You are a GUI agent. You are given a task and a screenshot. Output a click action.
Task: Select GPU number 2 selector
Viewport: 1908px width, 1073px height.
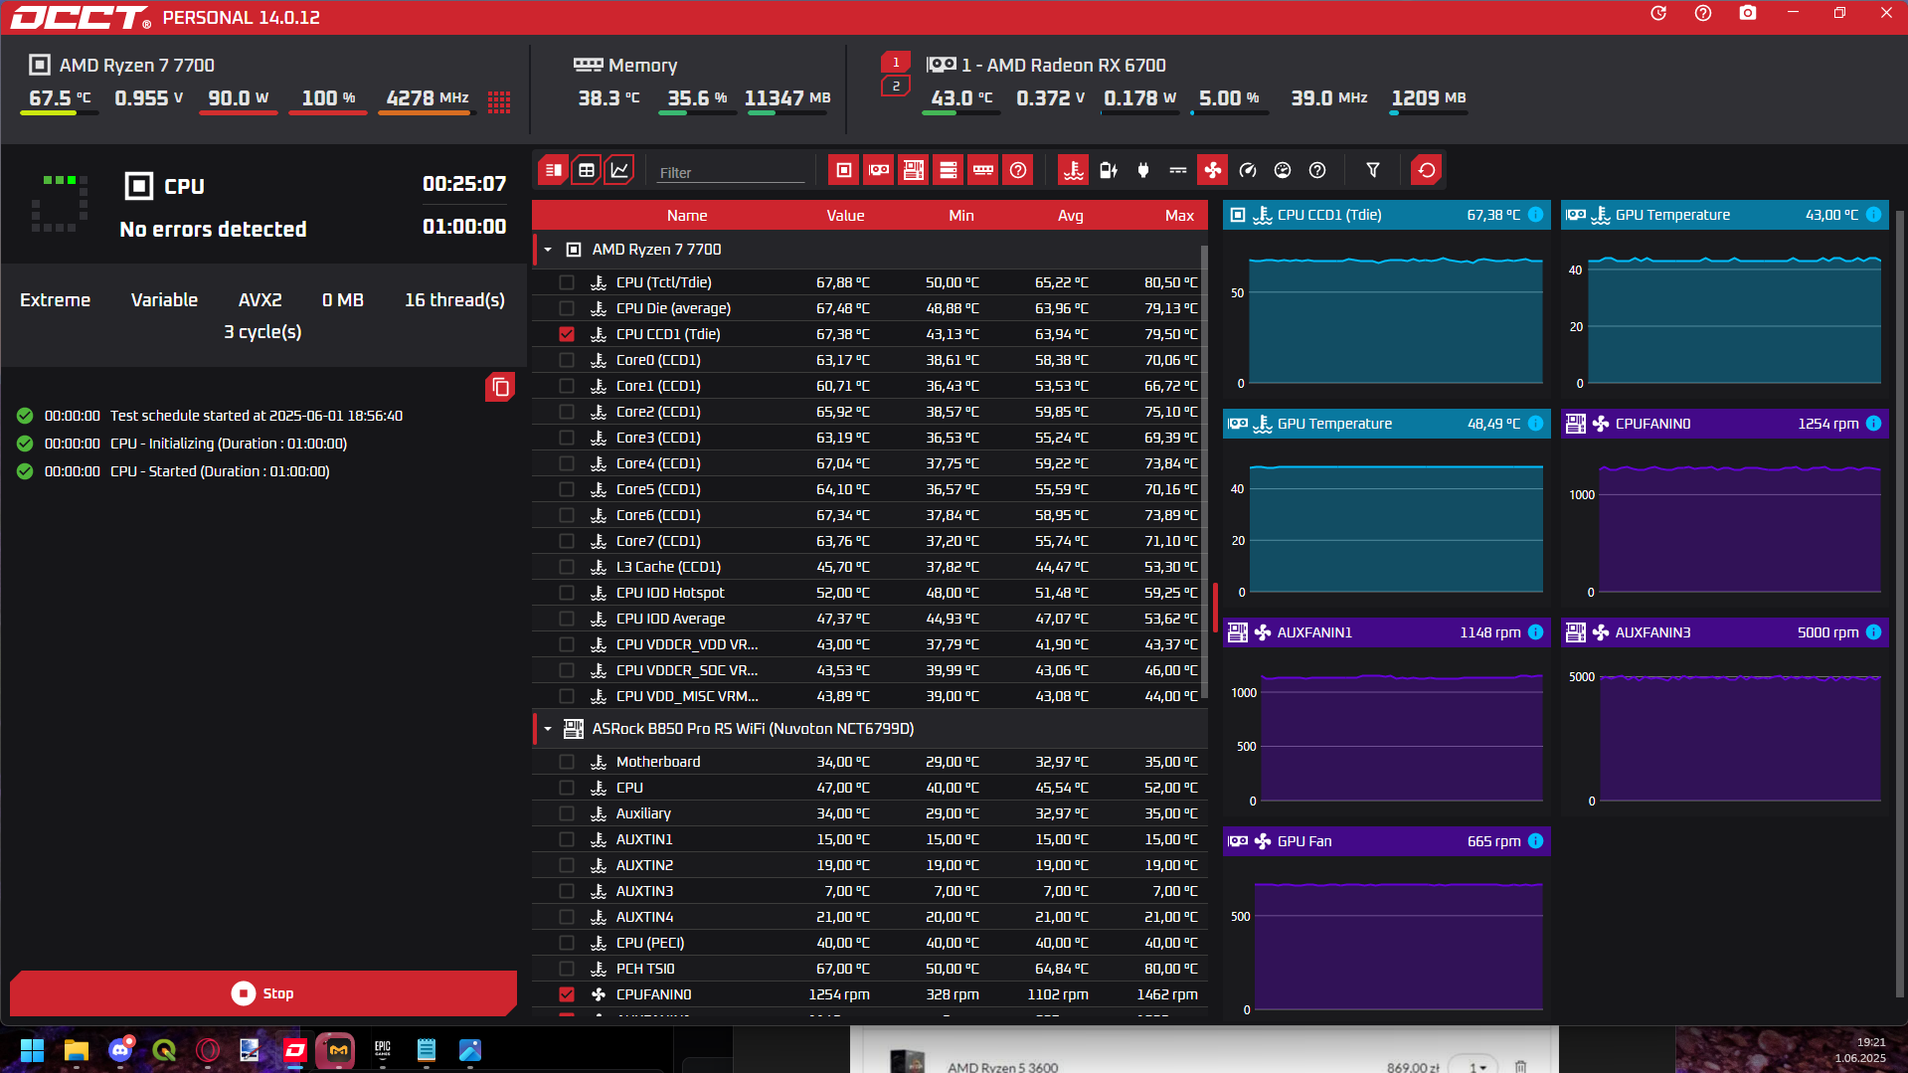pos(896,87)
